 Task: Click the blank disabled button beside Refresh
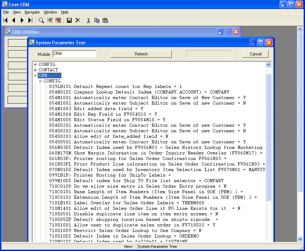click(x=209, y=54)
